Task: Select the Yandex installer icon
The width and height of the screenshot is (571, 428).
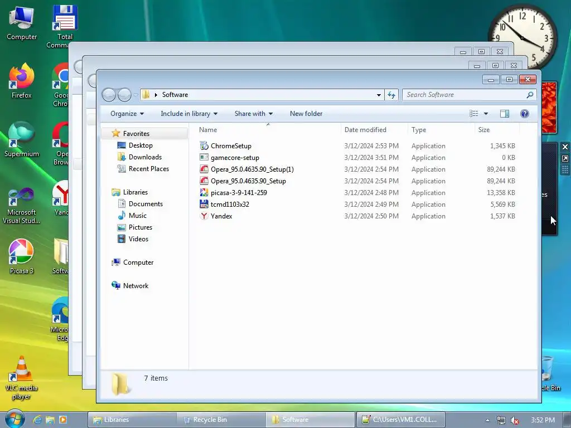Action: 204,216
